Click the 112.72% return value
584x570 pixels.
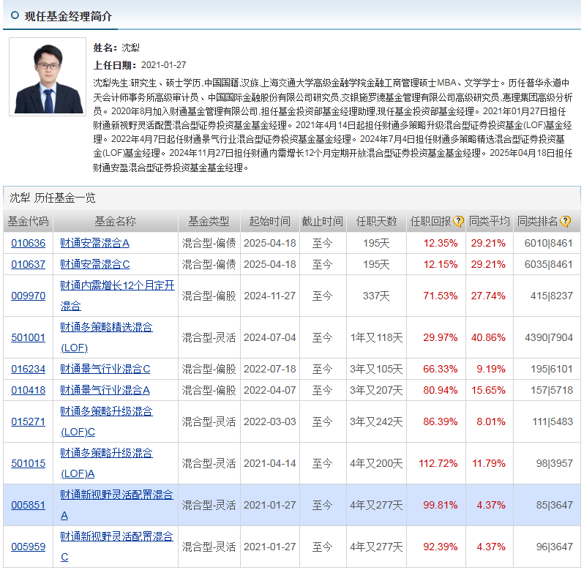(438, 463)
